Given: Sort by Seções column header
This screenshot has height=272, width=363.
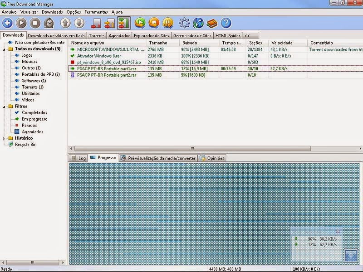Looking at the screenshot, I should [x=257, y=43].
